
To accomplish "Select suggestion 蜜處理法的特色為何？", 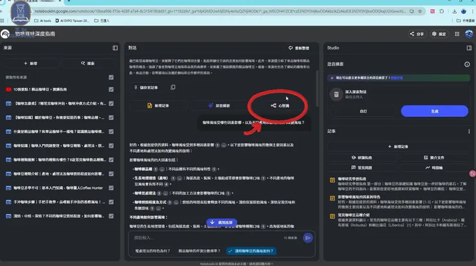I will click(152, 251).
